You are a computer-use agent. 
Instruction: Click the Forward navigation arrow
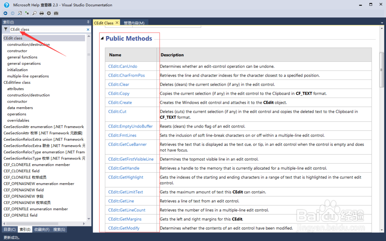coord(13,13)
